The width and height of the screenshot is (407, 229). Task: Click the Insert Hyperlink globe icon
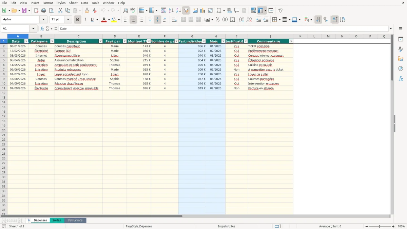coord(229,11)
